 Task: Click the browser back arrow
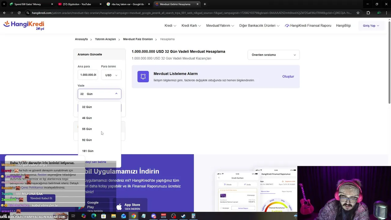[4, 13]
